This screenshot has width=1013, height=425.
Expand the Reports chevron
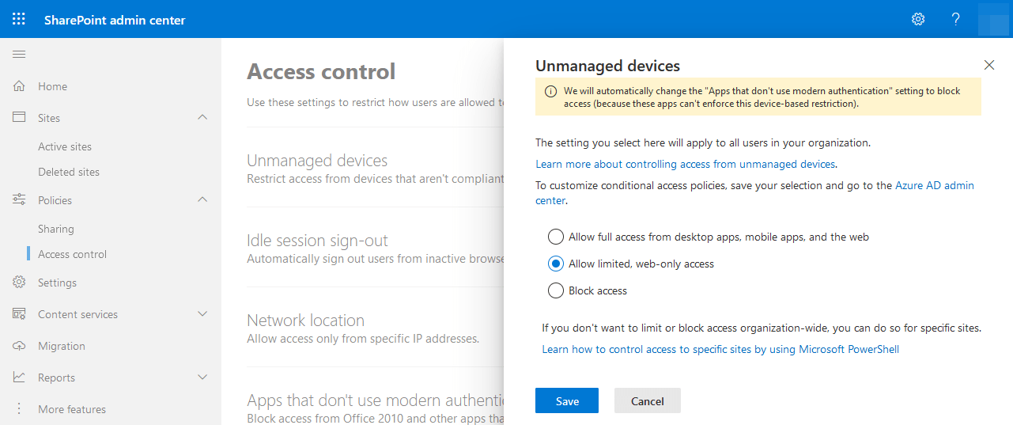(x=202, y=378)
